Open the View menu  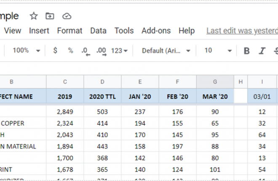(13, 31)
